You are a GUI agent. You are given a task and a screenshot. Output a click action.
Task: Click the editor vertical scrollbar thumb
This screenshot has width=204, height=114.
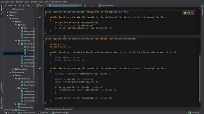[200, 79]
